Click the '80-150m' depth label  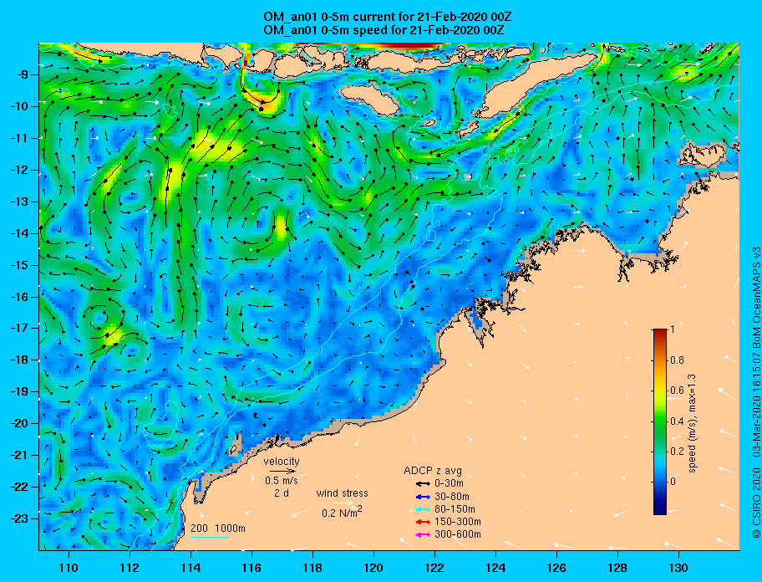[455, 509]
